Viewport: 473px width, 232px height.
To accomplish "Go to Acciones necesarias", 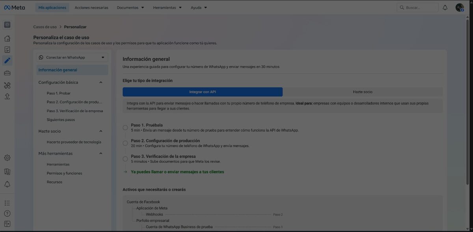I will [x=91, y=7].
